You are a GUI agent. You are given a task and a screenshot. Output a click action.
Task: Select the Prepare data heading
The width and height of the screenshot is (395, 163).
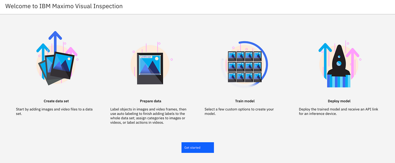[x=151, y=101]
